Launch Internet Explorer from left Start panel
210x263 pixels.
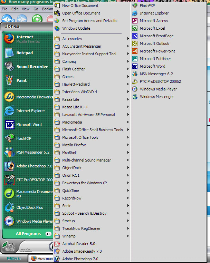pyautogui.click(x=28, y=111)
